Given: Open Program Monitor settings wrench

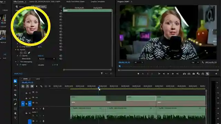Looking at the screenshot, I should click(203, 62).
